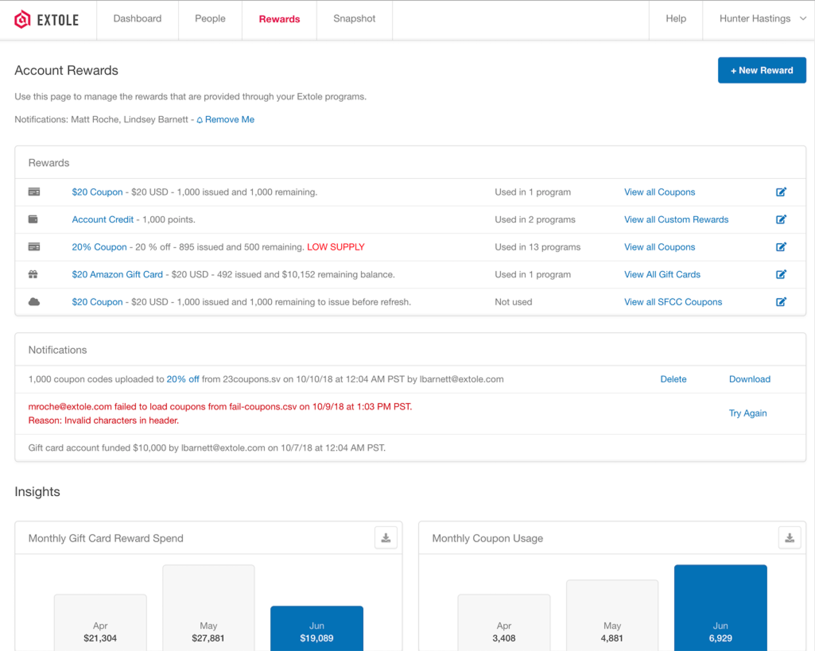
Task: Open the Help menu
Action: (x=676, y=19)
